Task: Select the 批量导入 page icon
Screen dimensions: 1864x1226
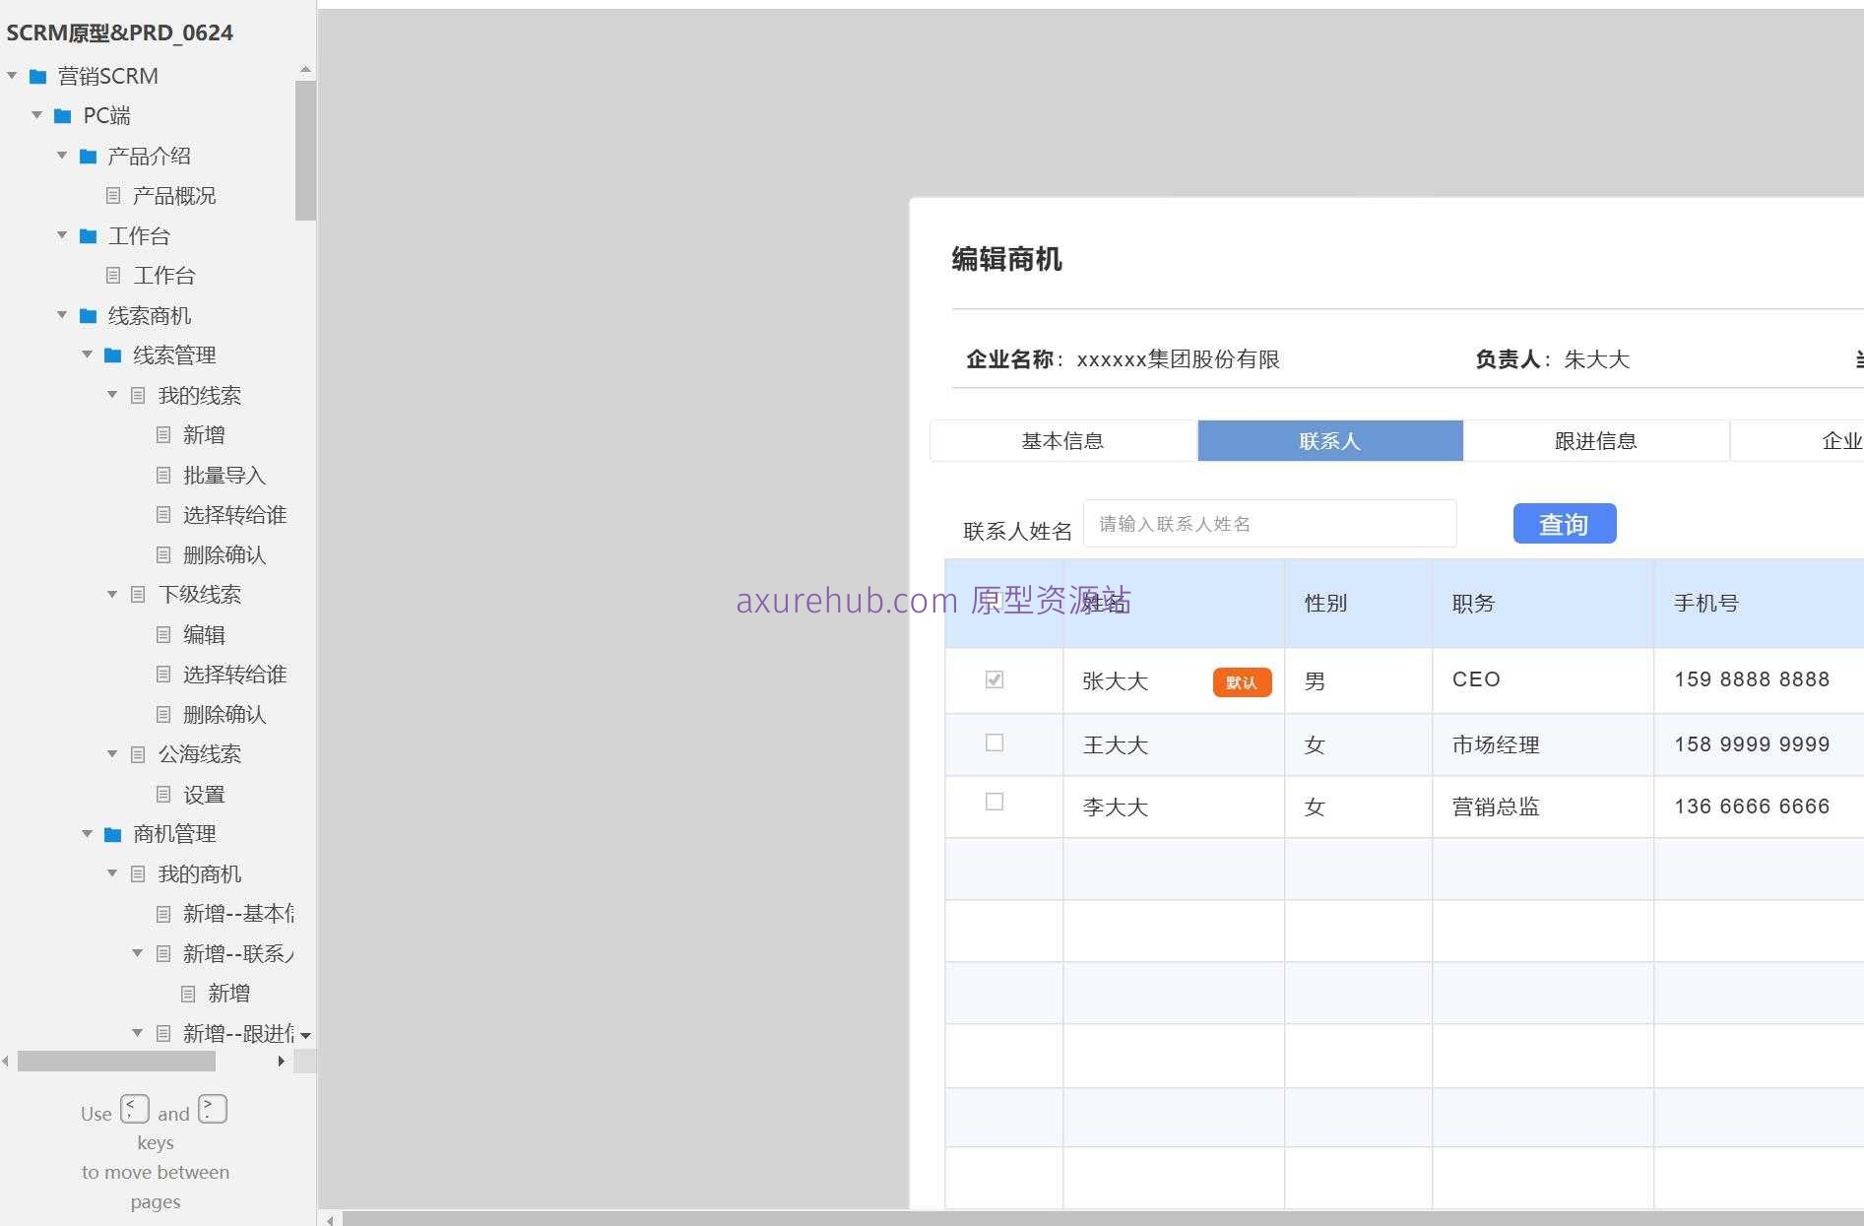Action: (162, 475)
